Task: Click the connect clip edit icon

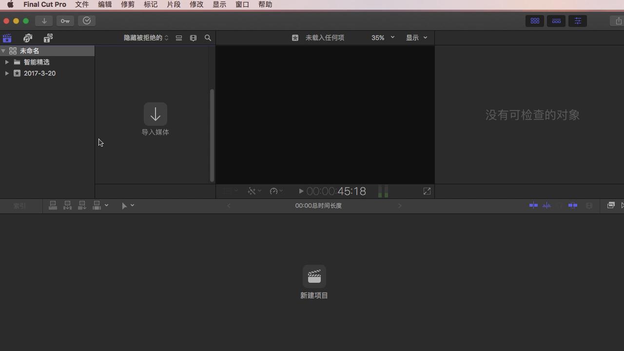Action: coord(53,206)
